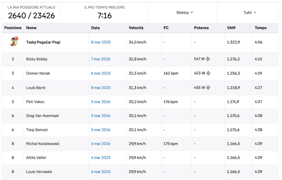
Task: Expand the Tutti filter dropdown
Action: [x=250, y=13]
